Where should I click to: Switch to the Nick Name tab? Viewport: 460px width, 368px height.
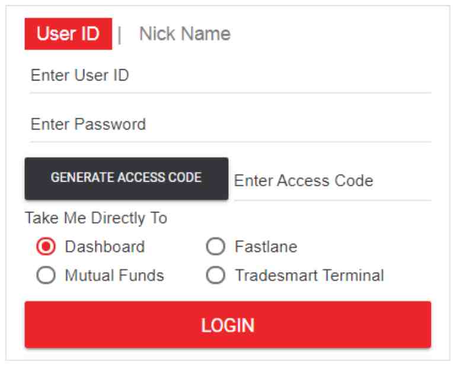(x=184, y=34)
